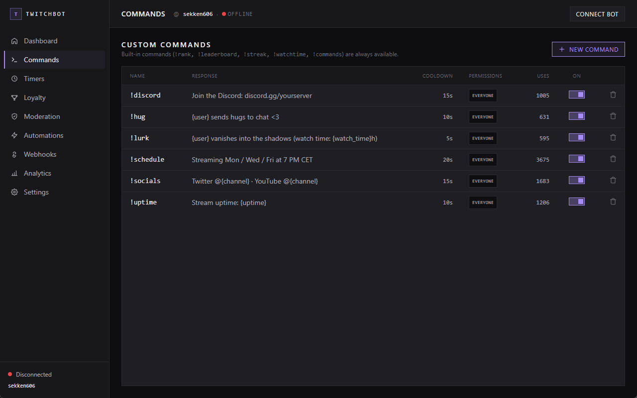Click the 'Twitter @{channel}' response text
Screen dimensions: 637x398
[x=255, y=181]
